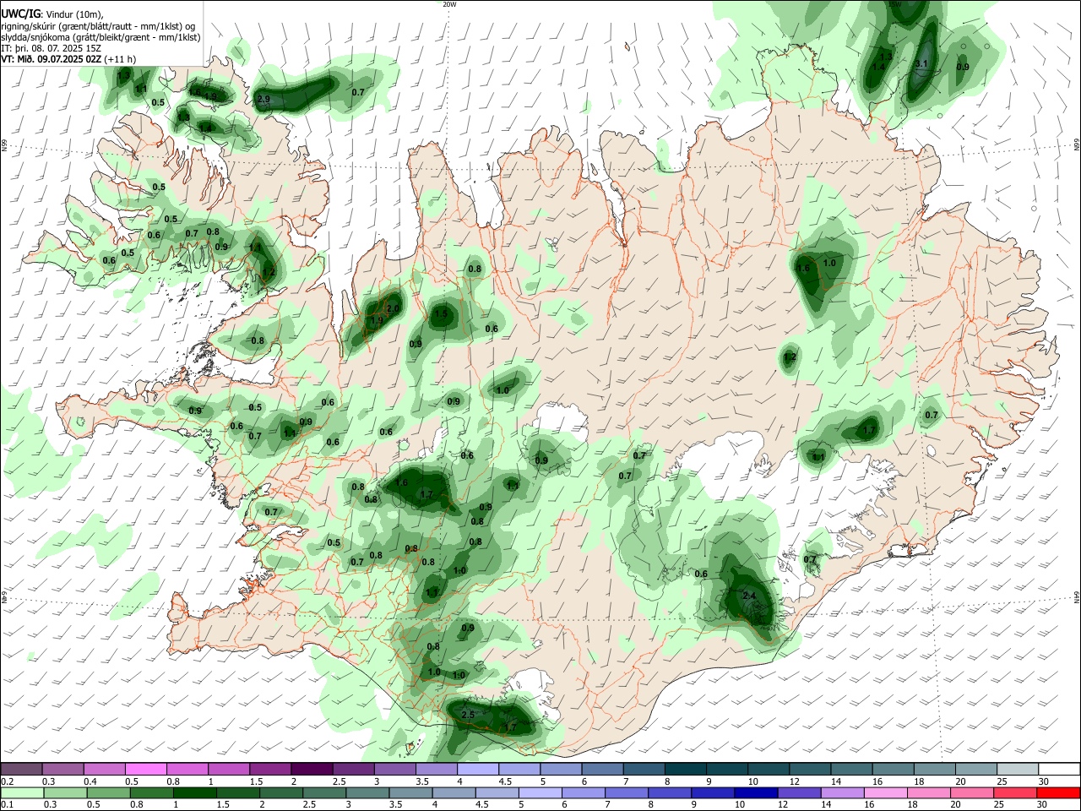Click the "3.1" precipitation value on the map
Viewport: 1081px width, 811px height.
(x=921, y=64)
